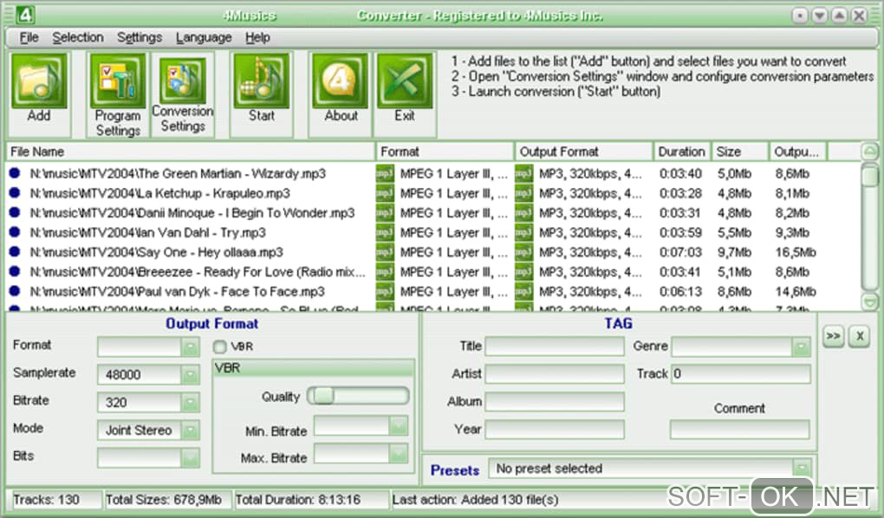Screen dimensions: 884x518
Task: Open the Bits dropdown
Action: pos(191,457)
